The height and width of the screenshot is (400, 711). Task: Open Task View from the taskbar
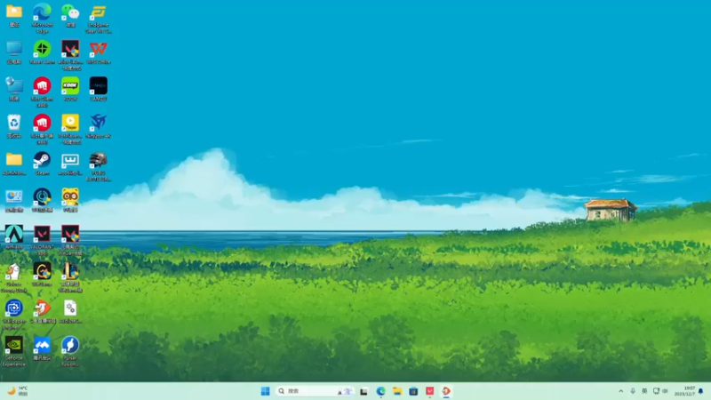pos(363,391)
